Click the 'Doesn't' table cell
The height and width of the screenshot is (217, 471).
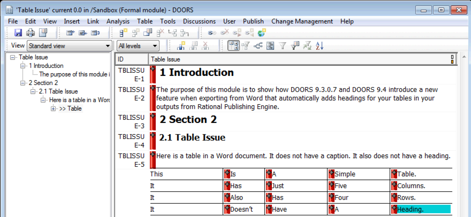click(244, 209)
